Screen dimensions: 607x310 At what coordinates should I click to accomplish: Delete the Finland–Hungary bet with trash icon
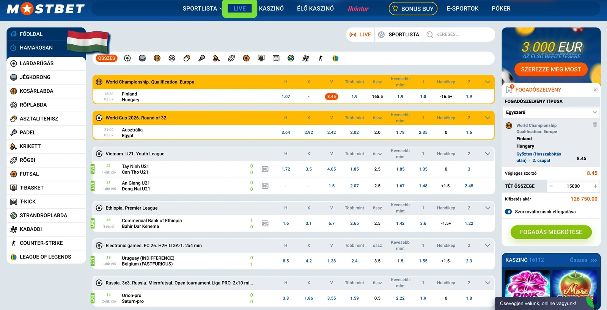pyautogui.click(x=595, y=124)
